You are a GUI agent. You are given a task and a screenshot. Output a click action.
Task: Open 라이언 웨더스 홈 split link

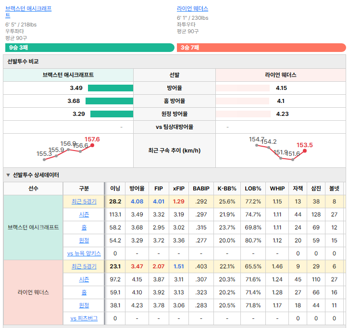pos(84,292)
